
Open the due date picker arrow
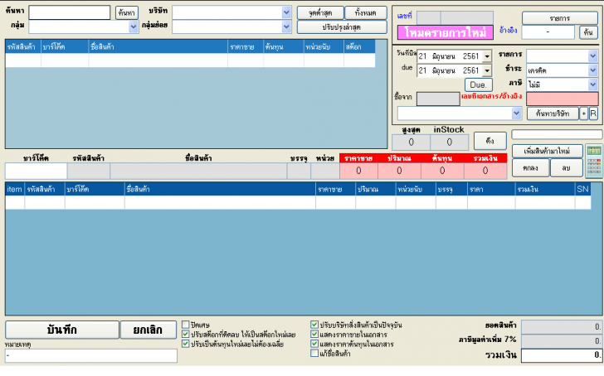click(x=487, y=70)
